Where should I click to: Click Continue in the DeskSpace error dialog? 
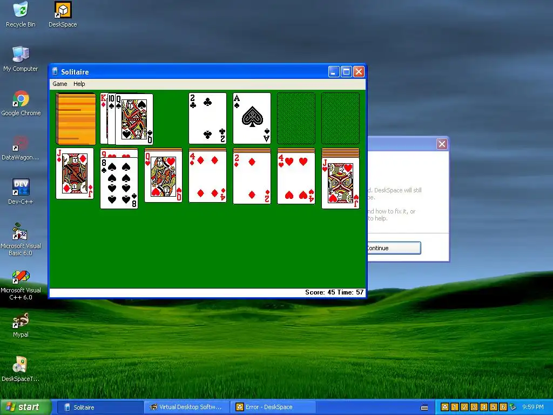pos(394,248)
